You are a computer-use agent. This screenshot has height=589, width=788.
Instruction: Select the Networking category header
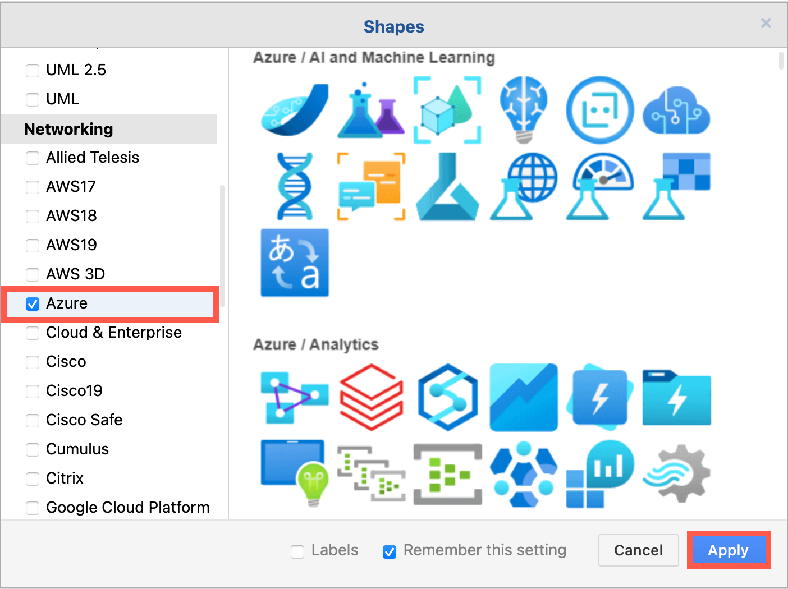coord(68,129)
